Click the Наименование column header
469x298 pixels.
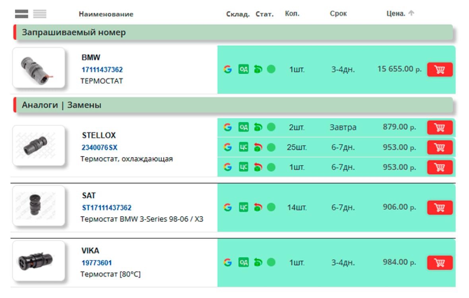coord(106,14)
